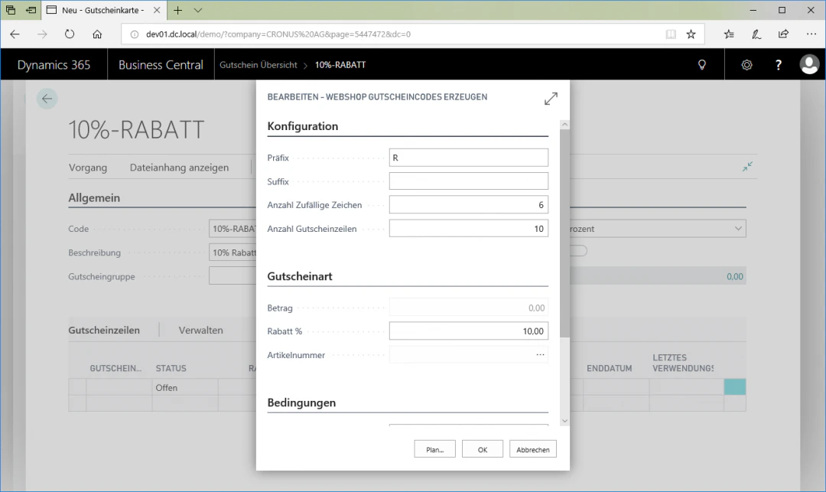Cancel with the Abbrechen button
Screen dimensions: 826x492
click(532, 449)
